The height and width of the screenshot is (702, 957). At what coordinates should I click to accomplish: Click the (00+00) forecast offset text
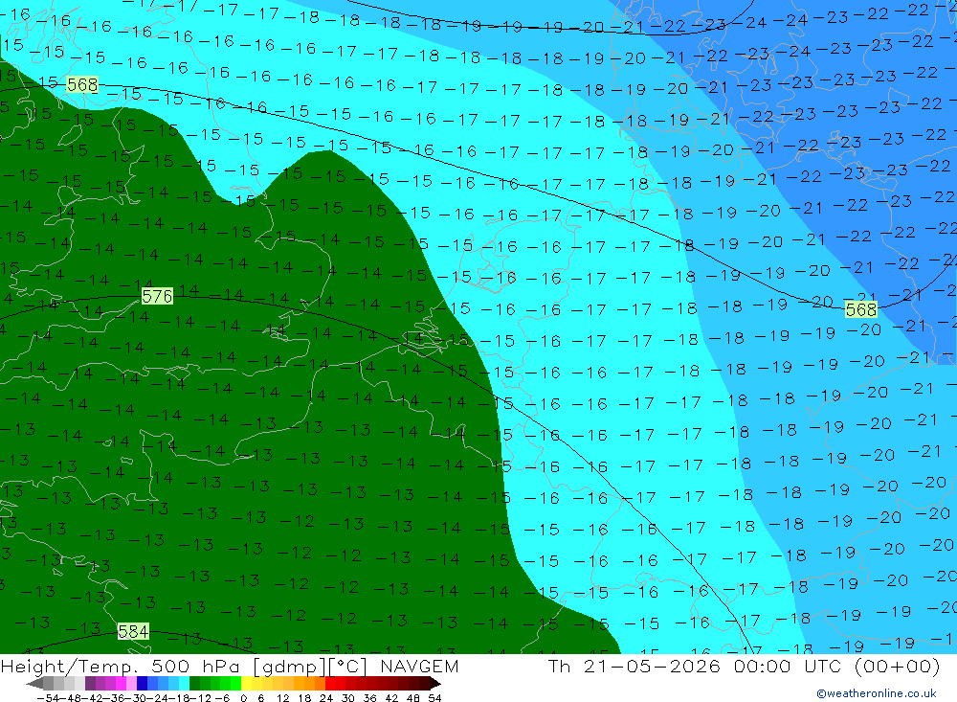[898, 666]
